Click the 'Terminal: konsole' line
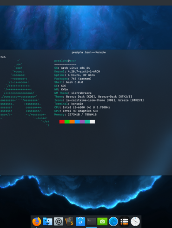This screenshot has height=228, width=172. click(69, 104)
